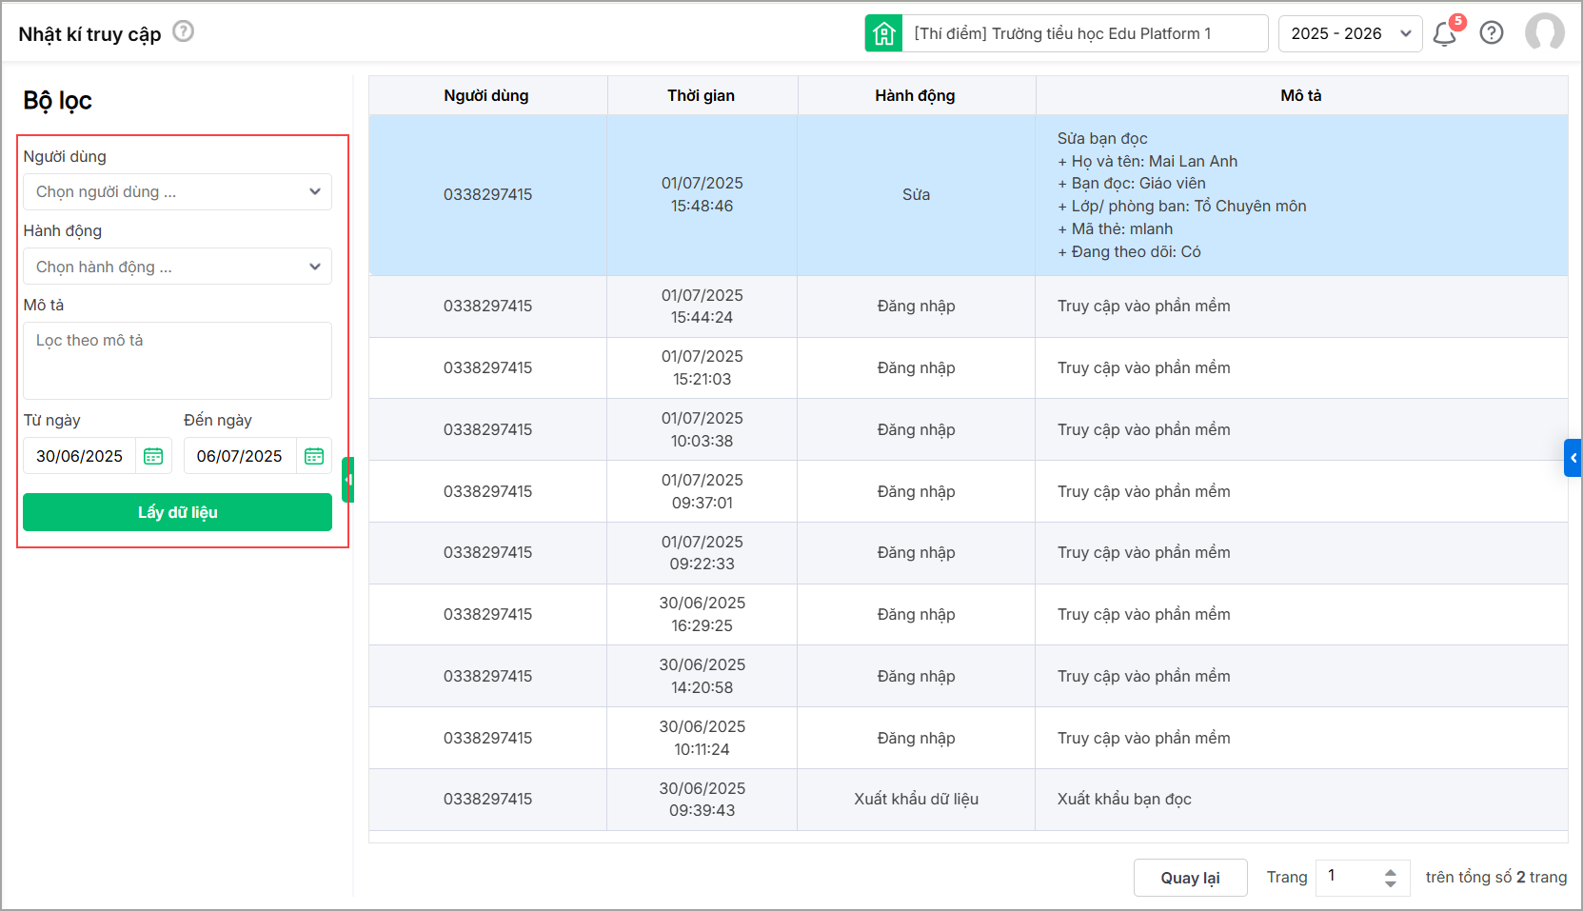Screen dimensions: 1583x911
Task: Open the 2025 - 2026 school year dropdown
Action: [1350, 33]
